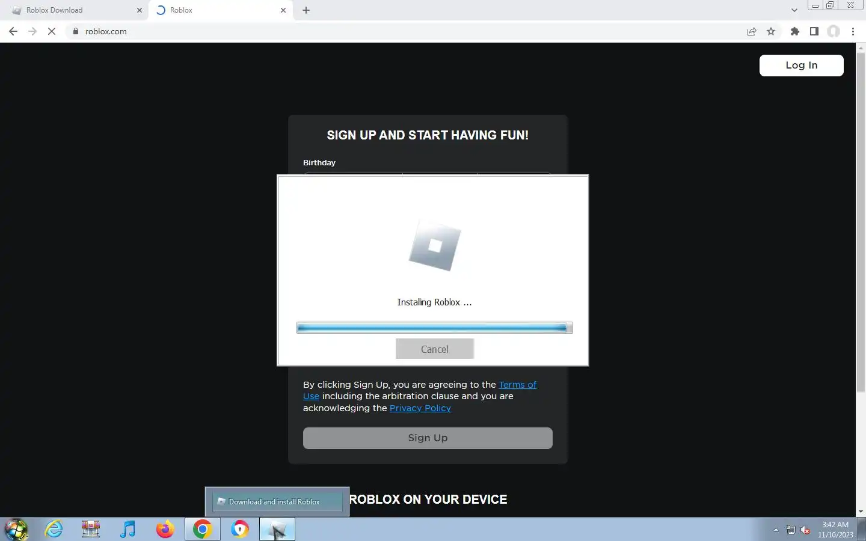Image resolution: width=866 pixels, height=541 pixels.
Task: Open second Chrome-style taskbar icon
Action: point(240,530)
